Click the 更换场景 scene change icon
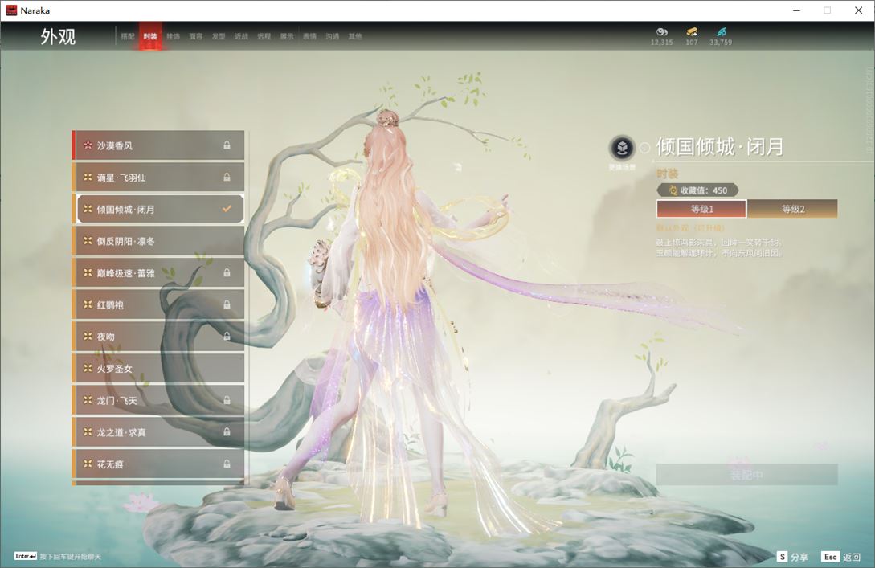The image size is (875, 568). click(621, 148)
